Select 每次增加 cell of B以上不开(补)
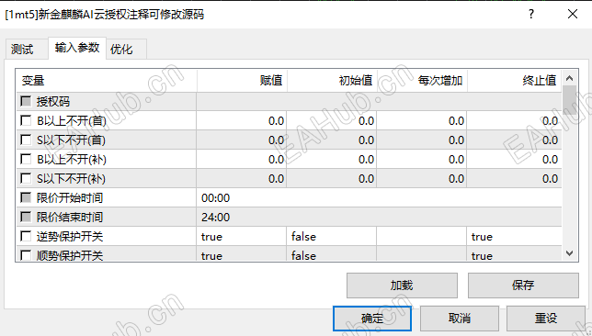 coord(422,159)
